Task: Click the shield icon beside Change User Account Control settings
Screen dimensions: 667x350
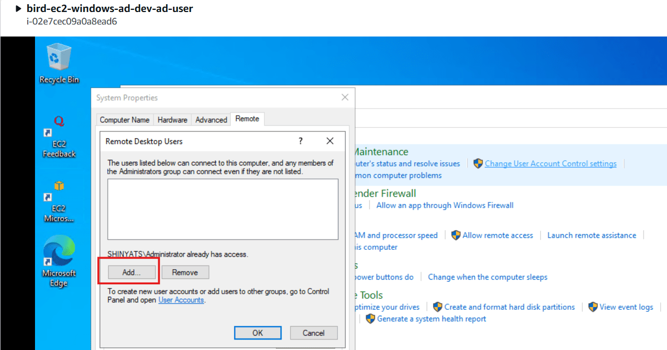Action: 478,163
